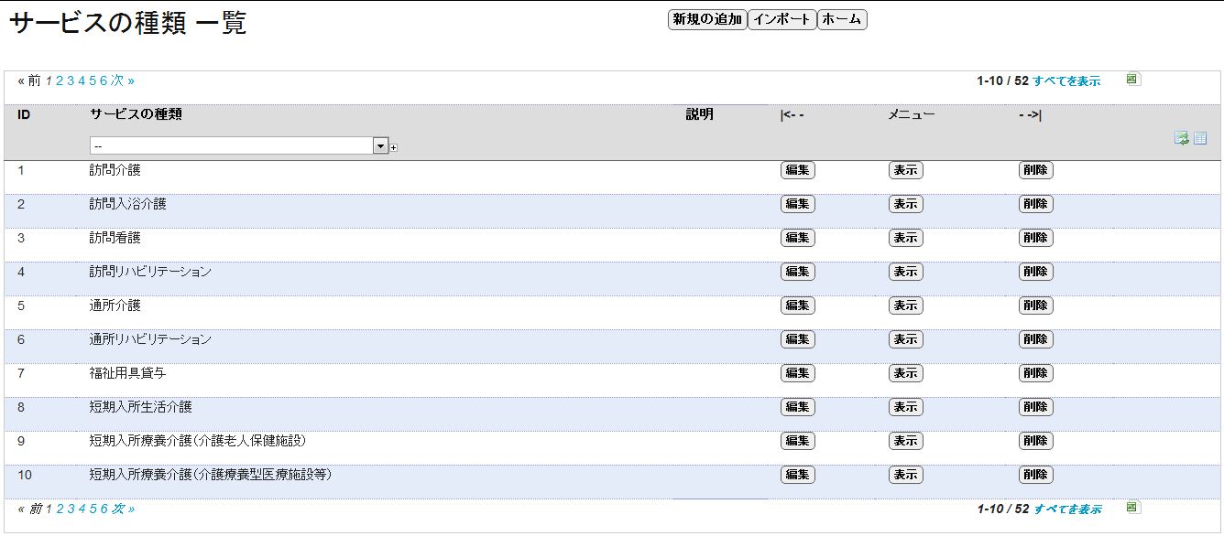Open page 3 in top pagination
The width and height of the screenshot is (1224, 536).
pyautogui.click(x=71, y=80)
